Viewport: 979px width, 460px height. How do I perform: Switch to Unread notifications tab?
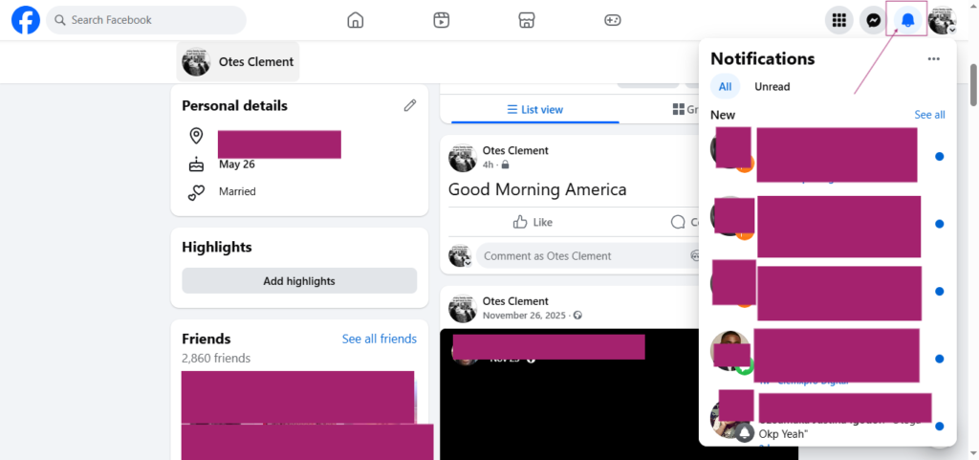tap(772, 87)
